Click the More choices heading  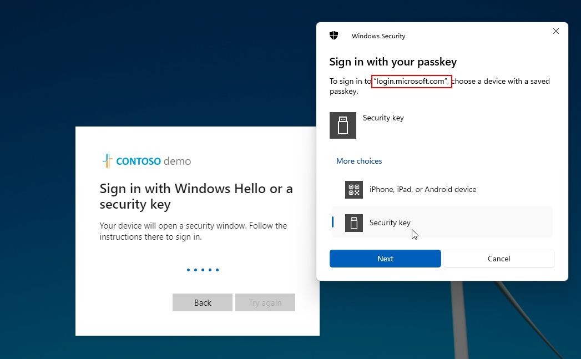click(x=358, y=161)
